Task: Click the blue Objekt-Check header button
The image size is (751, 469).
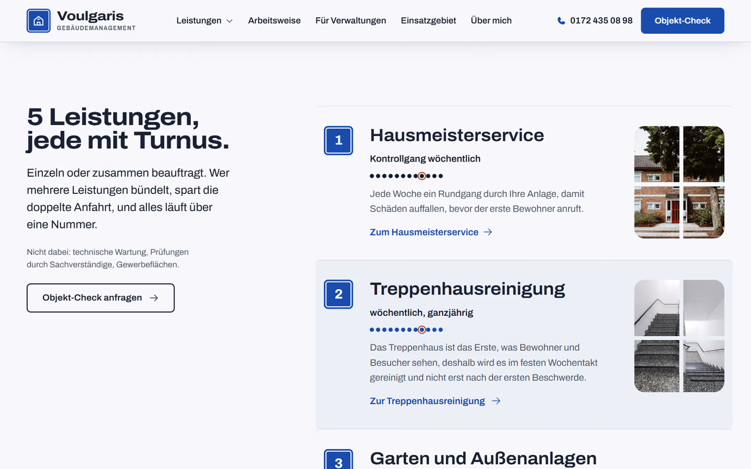Action: click(683, 21)
